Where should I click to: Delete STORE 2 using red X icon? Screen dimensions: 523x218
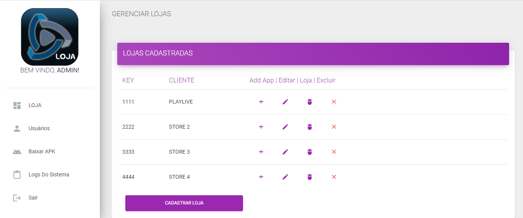pos(334,127)
